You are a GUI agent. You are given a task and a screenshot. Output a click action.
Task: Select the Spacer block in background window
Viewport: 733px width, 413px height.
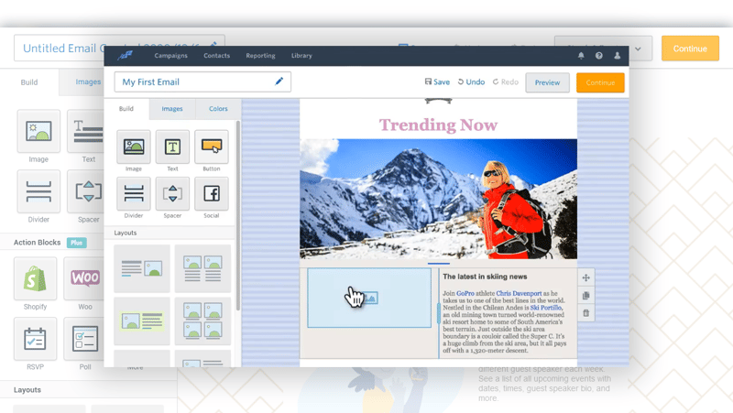pos(86,191)
